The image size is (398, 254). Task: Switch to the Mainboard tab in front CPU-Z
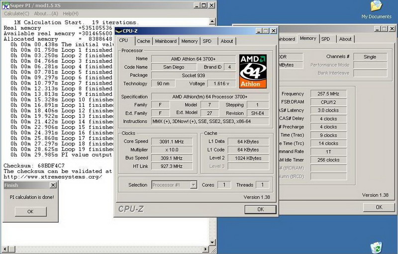[166, 41]
